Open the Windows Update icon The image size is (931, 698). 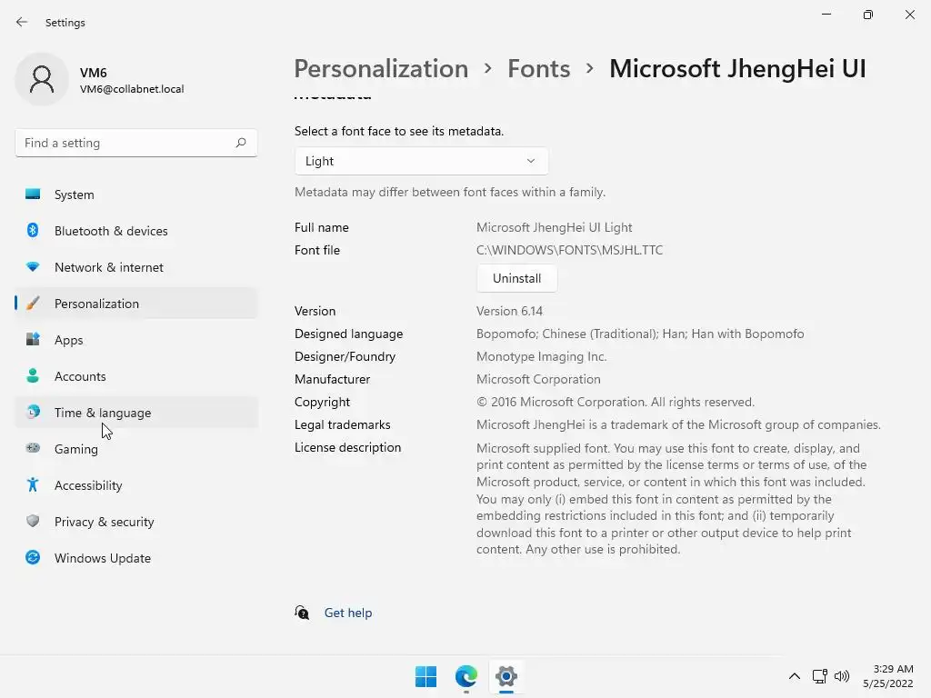[x=33, y=558]
